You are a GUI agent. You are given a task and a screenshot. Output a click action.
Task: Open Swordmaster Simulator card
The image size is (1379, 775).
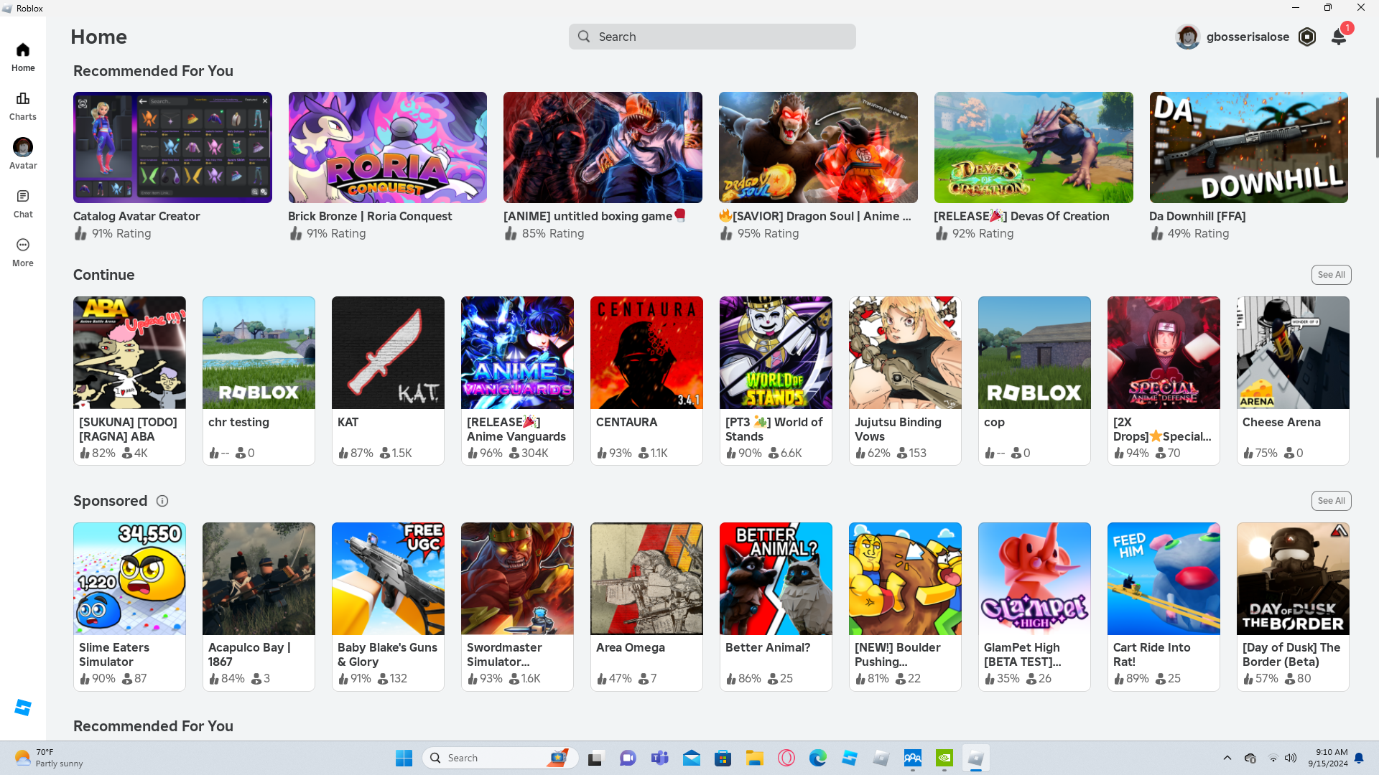pos(517,606)
